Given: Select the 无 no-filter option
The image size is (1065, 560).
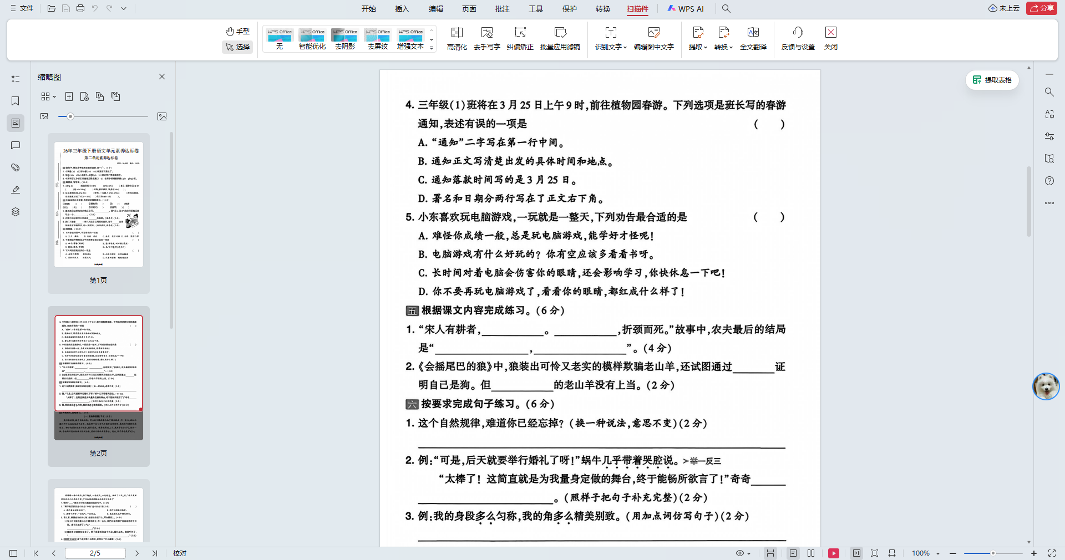Looking at the screenshot, I should (279, 38).
